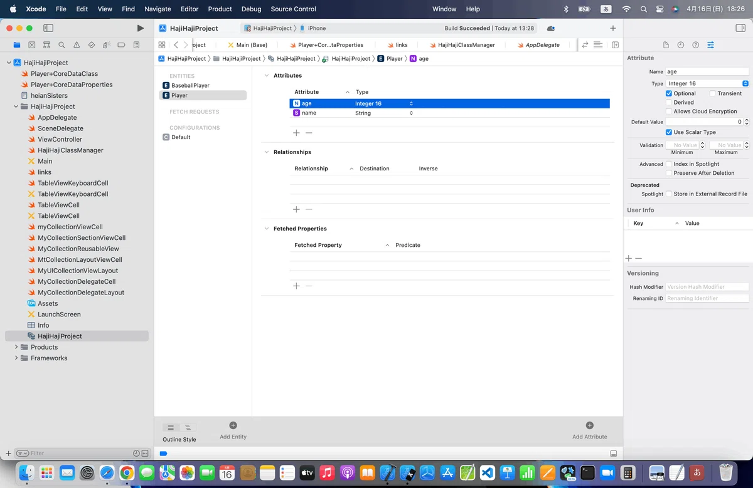Open ViewController in the navigator
The image size is (753, 488).
click(60, 139)
